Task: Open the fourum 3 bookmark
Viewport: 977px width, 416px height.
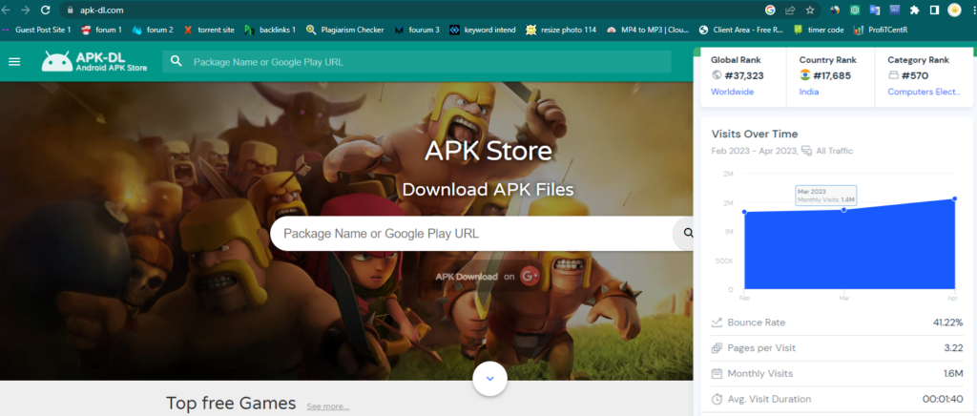Action: click(417, 30)
